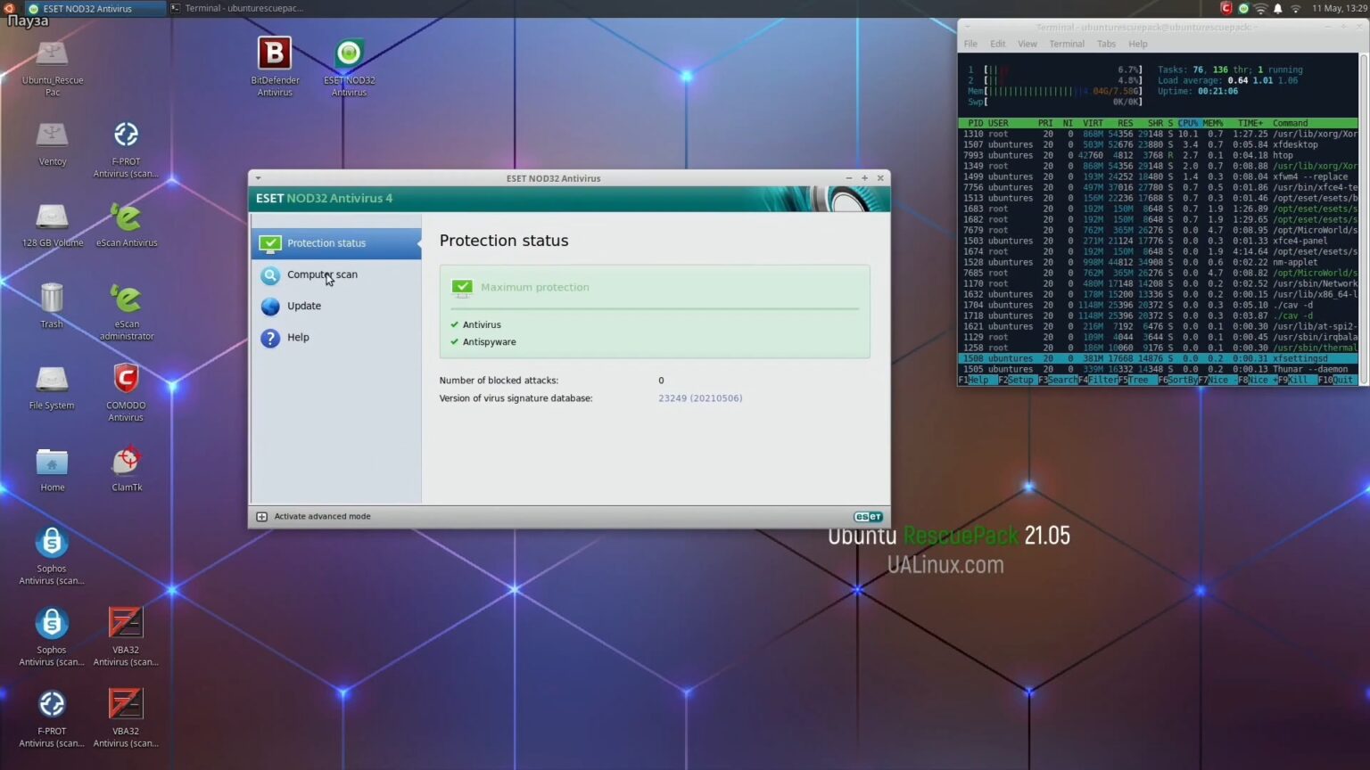
Task: Sort htop by the PID column header
Action: 976,123
